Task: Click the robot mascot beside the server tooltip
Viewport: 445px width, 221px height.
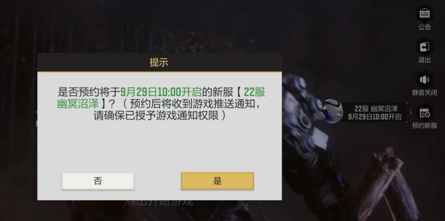Action: [x=329, y=111]
